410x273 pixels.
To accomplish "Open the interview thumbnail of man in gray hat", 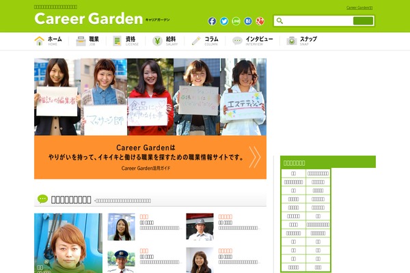I will [200, 227].
